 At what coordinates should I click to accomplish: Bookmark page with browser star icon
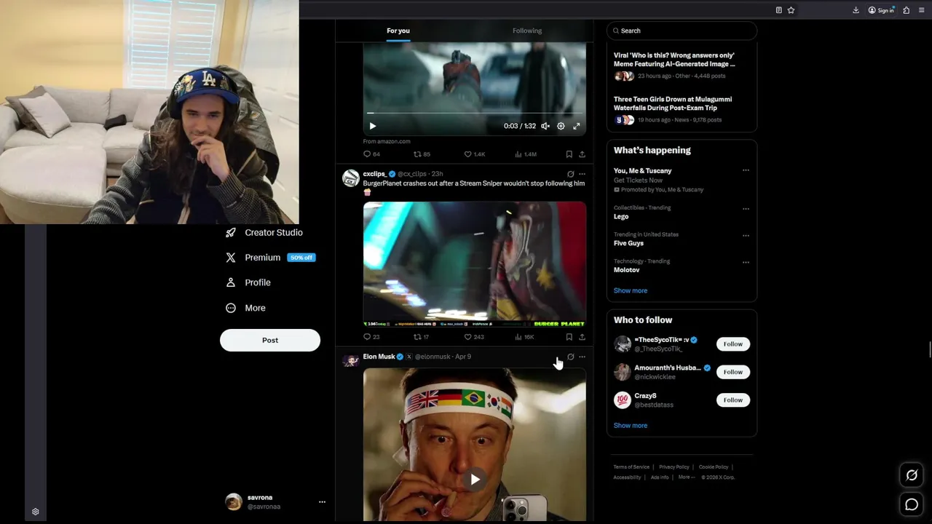791,10
